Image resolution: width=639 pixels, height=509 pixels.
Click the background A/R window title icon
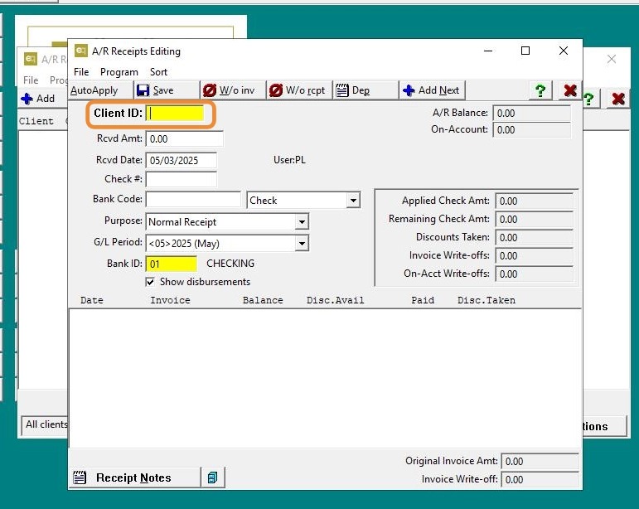(x=30, y=59)
